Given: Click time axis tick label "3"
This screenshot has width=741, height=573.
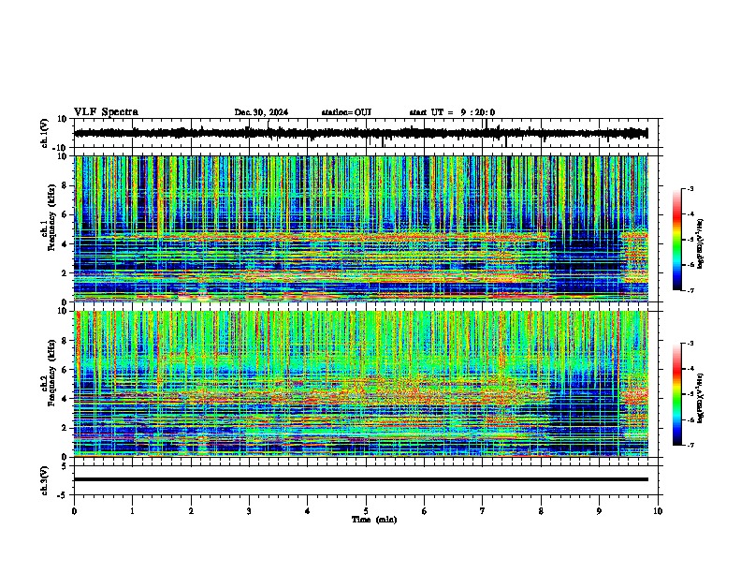Looking at the screenshot, I should point(249,511).
